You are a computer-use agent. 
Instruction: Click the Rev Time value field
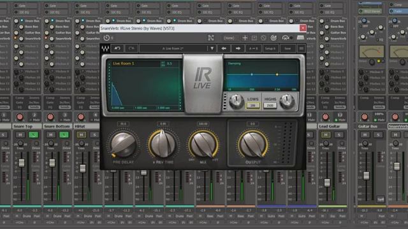163,124
